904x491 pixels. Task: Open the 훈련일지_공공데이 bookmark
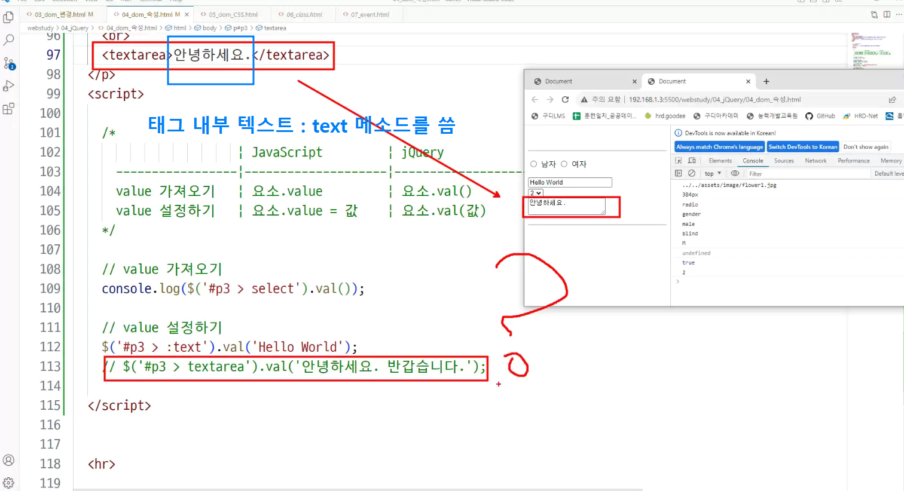click(x=604, y=116)
